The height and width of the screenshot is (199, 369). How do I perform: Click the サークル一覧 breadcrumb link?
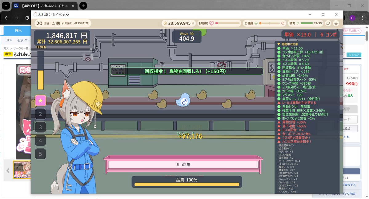pos(21,49)
